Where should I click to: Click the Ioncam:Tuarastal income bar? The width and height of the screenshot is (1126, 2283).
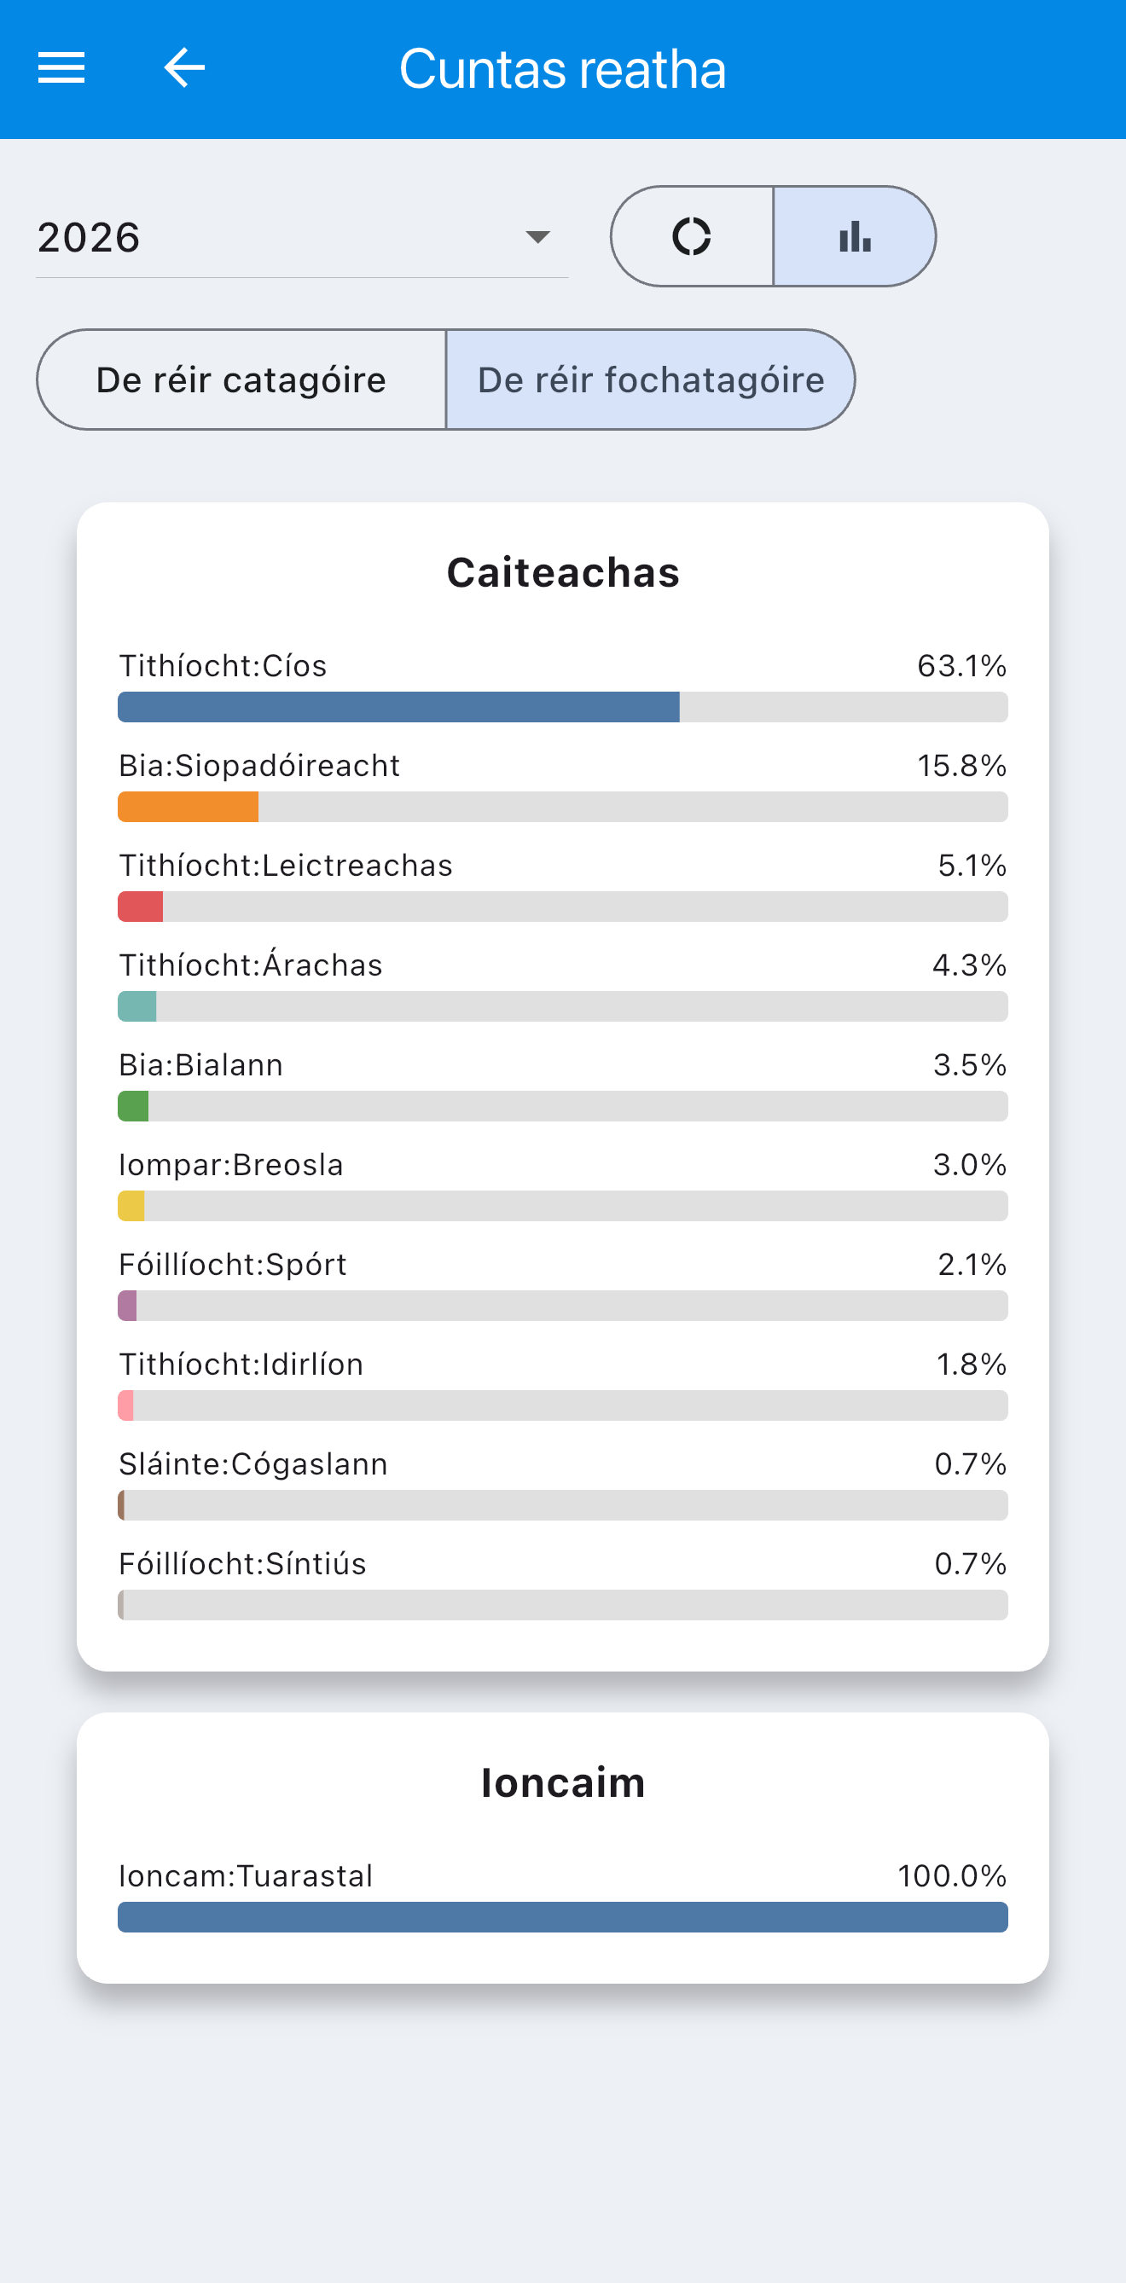click(x=563, y=1917)
